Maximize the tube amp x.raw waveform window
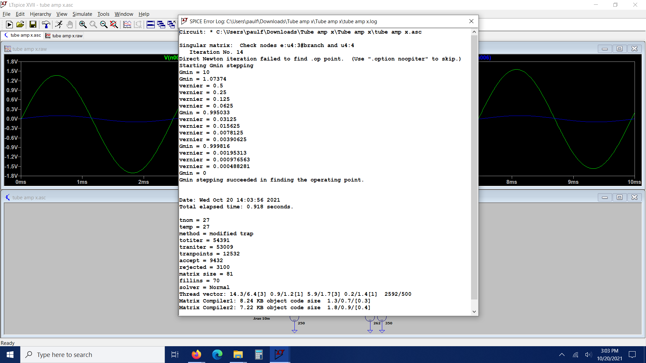 [x=619, y=49]
